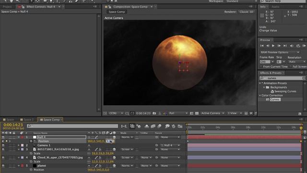Click the Space Comp breadcrumb button in viewer

[117, 12]
